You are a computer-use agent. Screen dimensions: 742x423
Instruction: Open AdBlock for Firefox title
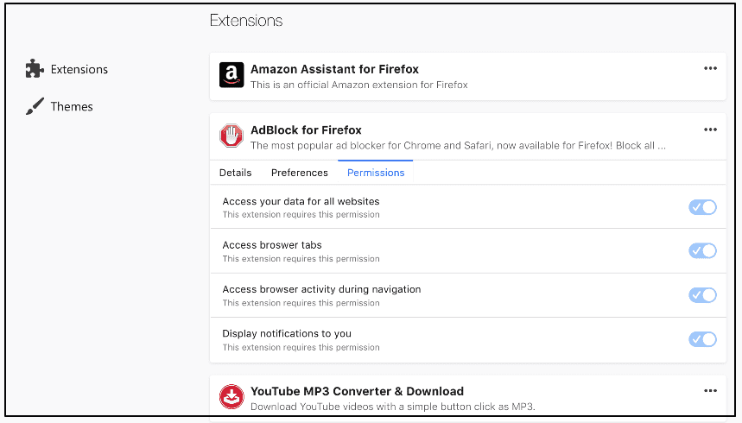306,129
